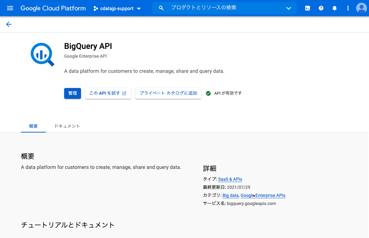Viewport: 369px width, 238px height.
Task: Click the Google Enterprise API subtitle
Action: 85,56
